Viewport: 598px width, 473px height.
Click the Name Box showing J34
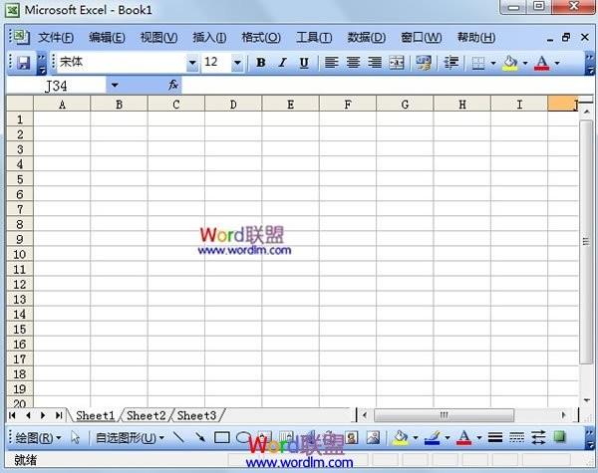point(56,86)
